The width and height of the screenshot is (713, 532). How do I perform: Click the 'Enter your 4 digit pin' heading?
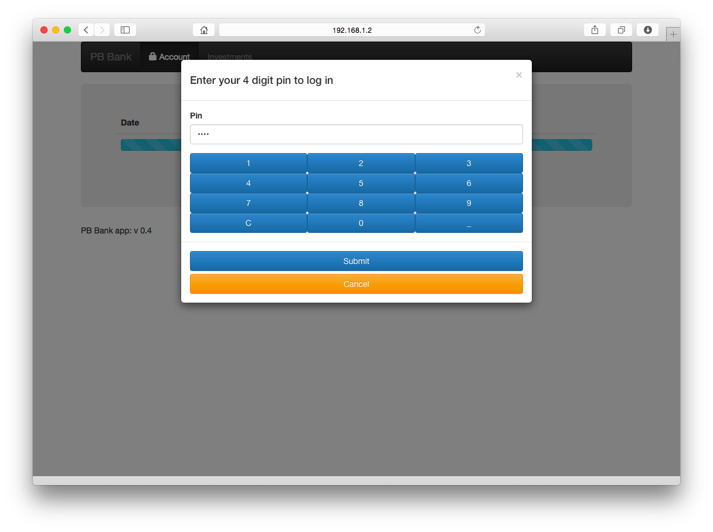pyautogui.click(x=262, y=80)
